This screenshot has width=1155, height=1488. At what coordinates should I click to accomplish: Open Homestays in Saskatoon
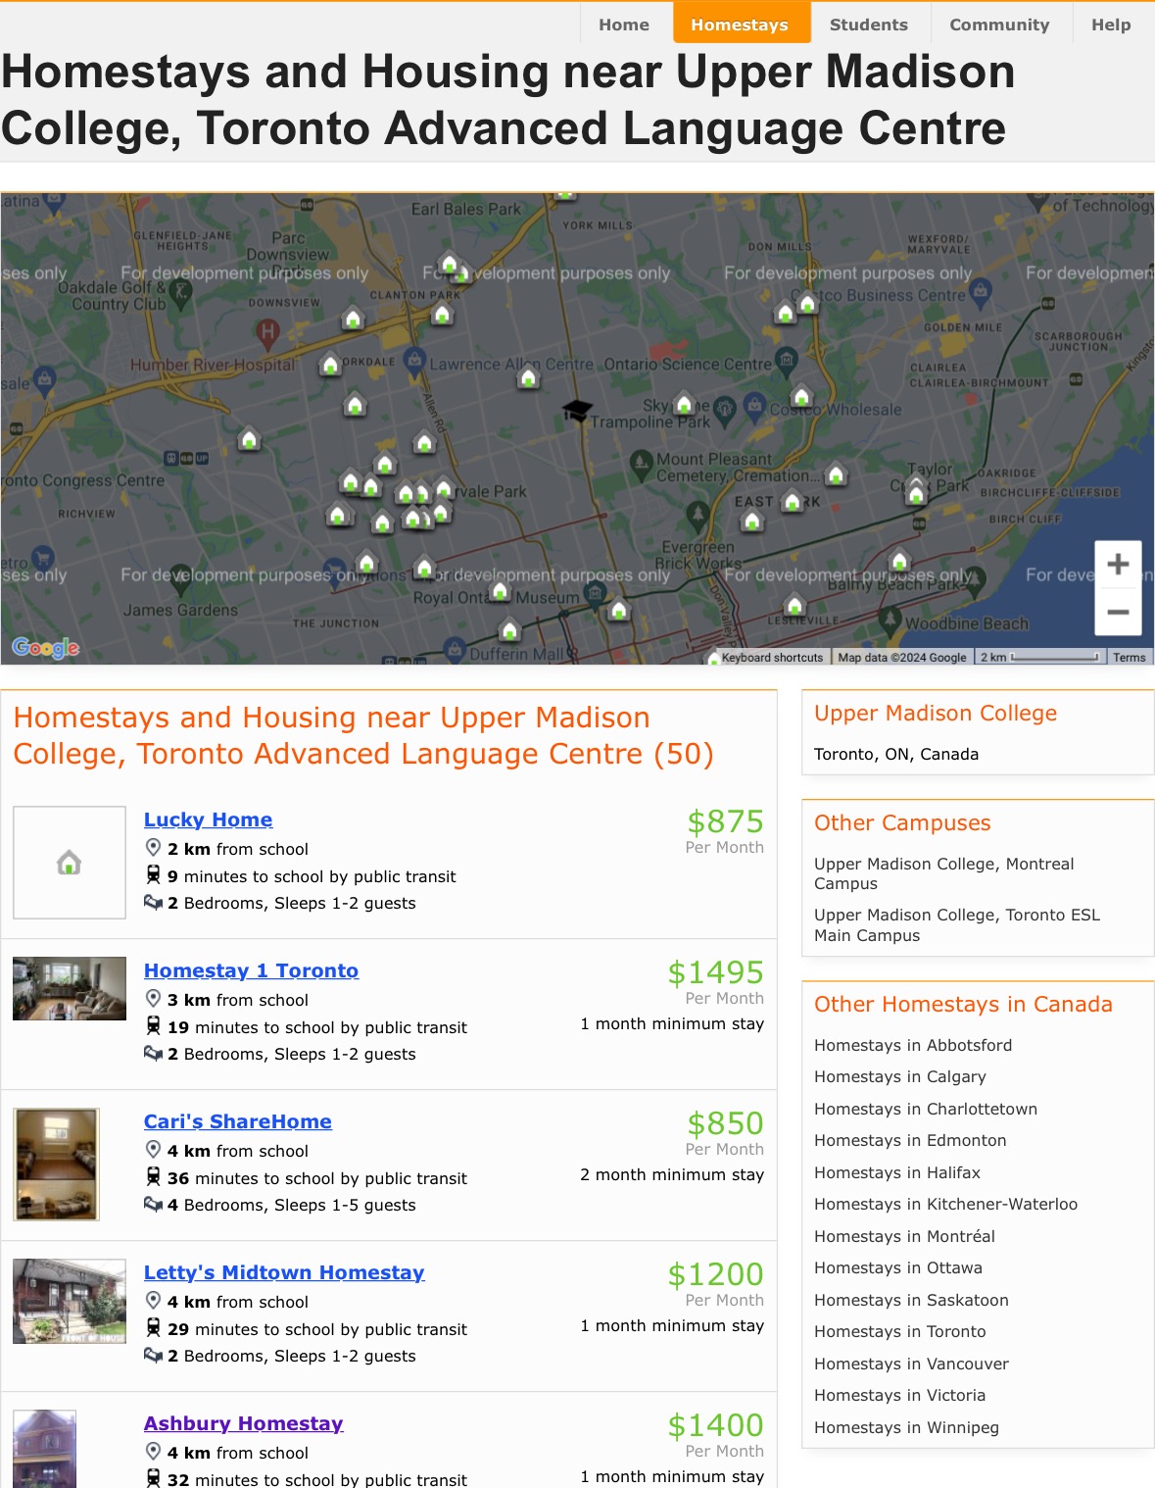pos(911,1300)
